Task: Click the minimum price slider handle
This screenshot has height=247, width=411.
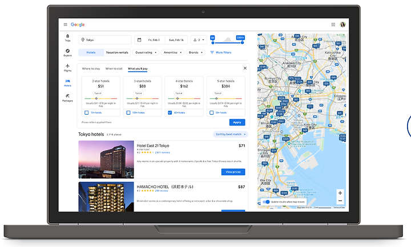Action: click(213, 43)
